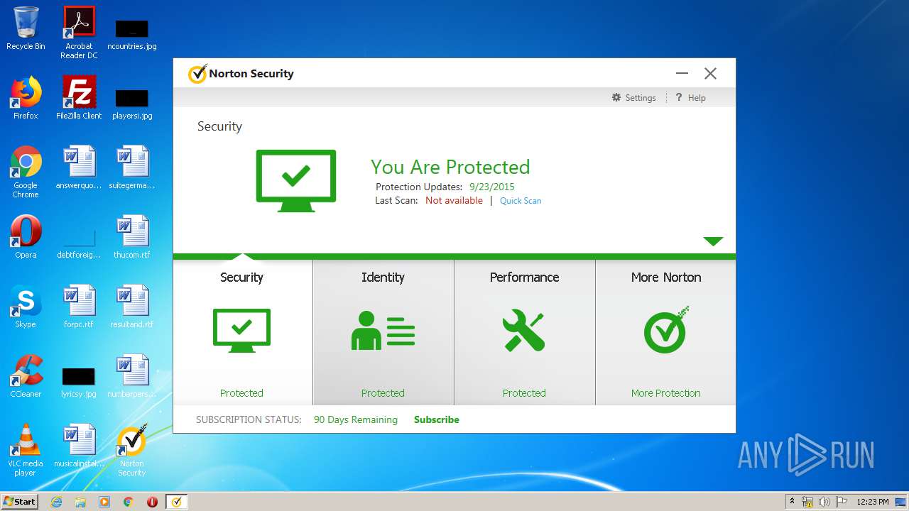Click the Performance wrench tools icon
The width and height of the screenshot is (909, 511).
pos(524,331)
